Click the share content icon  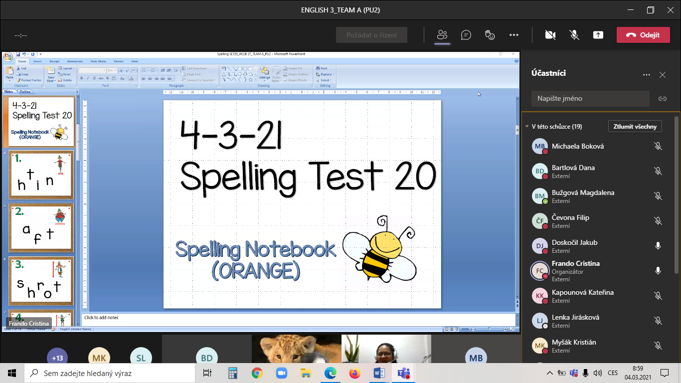(598, 35)
